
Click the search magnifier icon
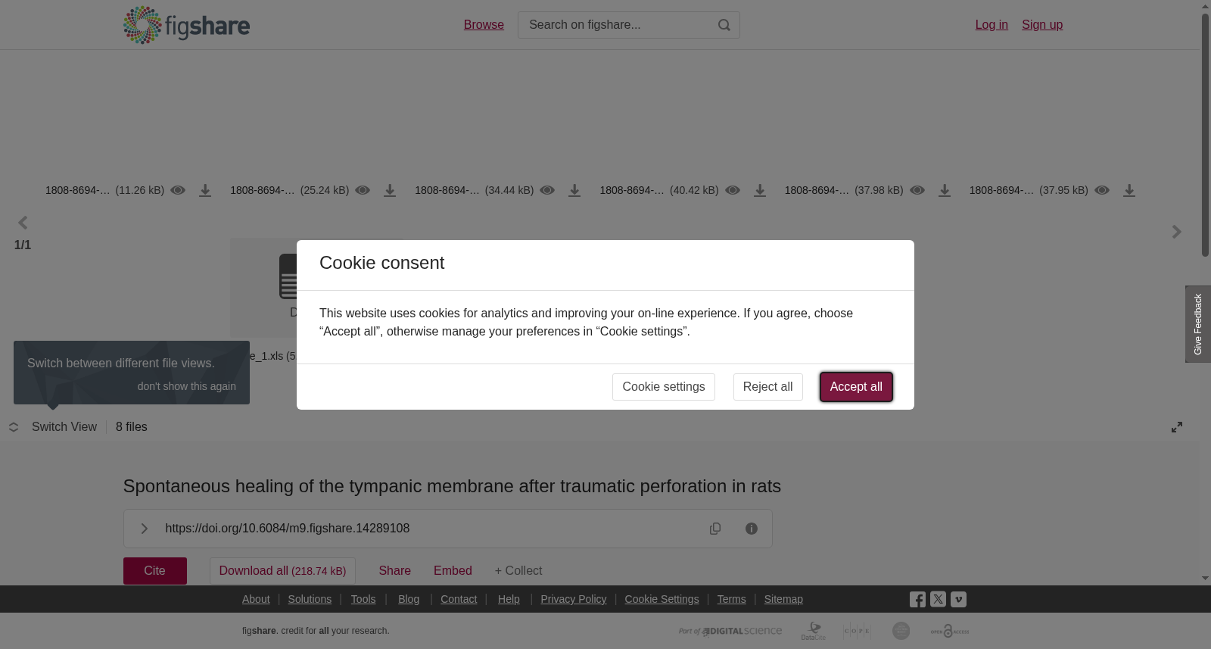coord(724,25)
